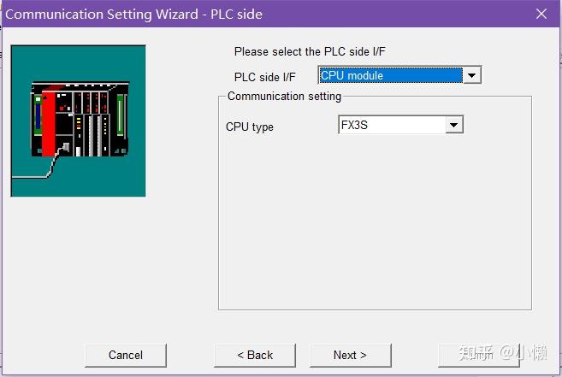
Task: Click the Communication setting group label
Action: (x=284, y=96)
